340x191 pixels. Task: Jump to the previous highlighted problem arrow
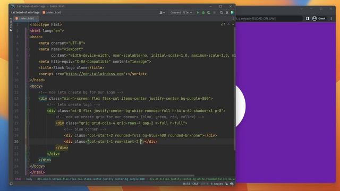point(228,24)
